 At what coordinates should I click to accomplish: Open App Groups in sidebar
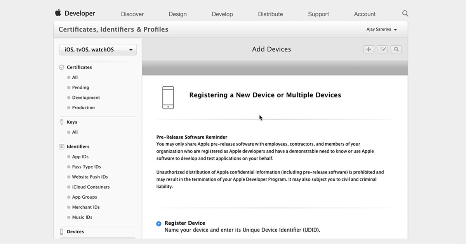84,197
